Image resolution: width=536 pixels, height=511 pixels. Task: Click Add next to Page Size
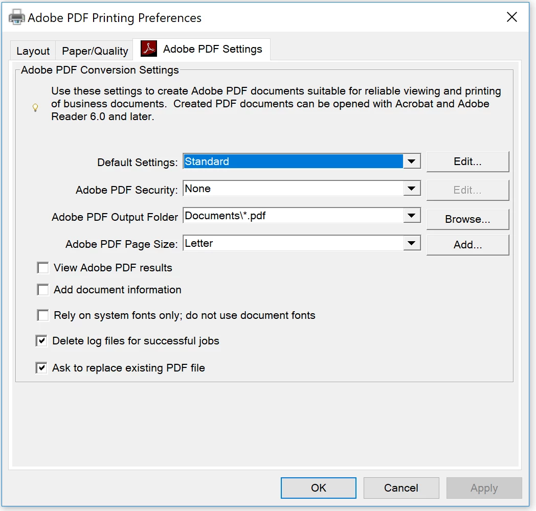pyautogui.click(x=467, y=245)
